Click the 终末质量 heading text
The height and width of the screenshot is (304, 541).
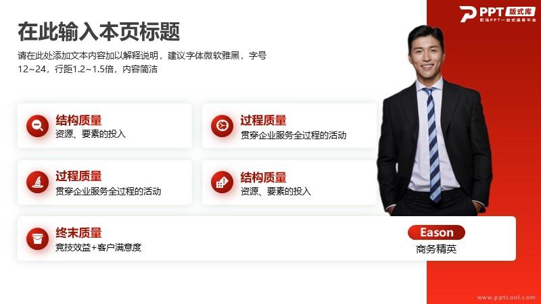(78, 232)
